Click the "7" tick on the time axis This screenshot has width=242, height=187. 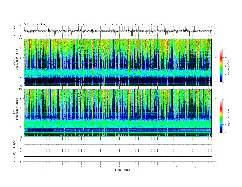point(158,167)
